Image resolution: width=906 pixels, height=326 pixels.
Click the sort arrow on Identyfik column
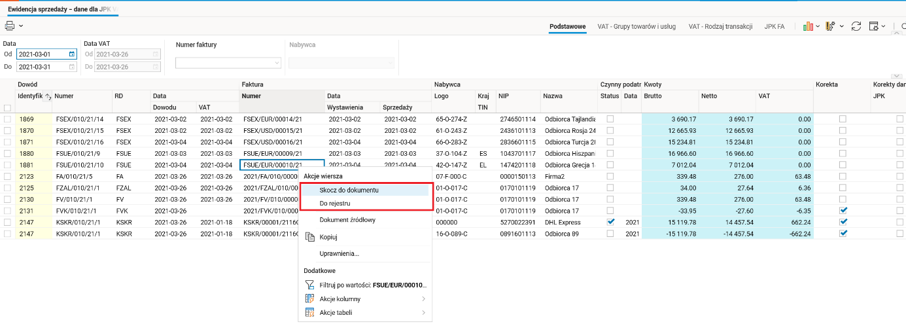pos(47,96)
